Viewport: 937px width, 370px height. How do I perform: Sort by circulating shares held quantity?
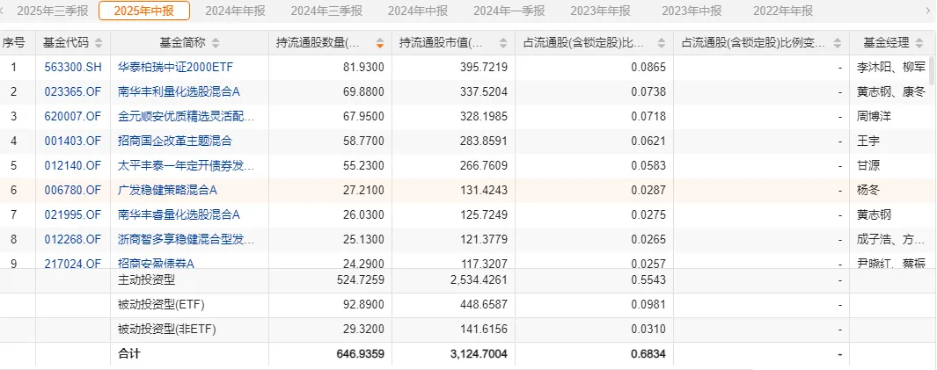point(380,43)
